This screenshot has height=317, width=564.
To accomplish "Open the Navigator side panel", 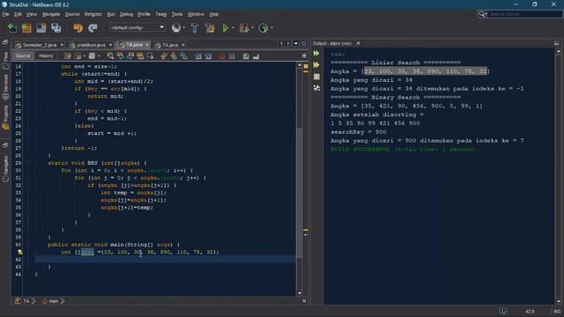I will pyautogui.click(x=5, y=169).
